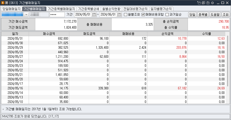
Task: Click the window link icon in title bar
Action: coord(199,3)
